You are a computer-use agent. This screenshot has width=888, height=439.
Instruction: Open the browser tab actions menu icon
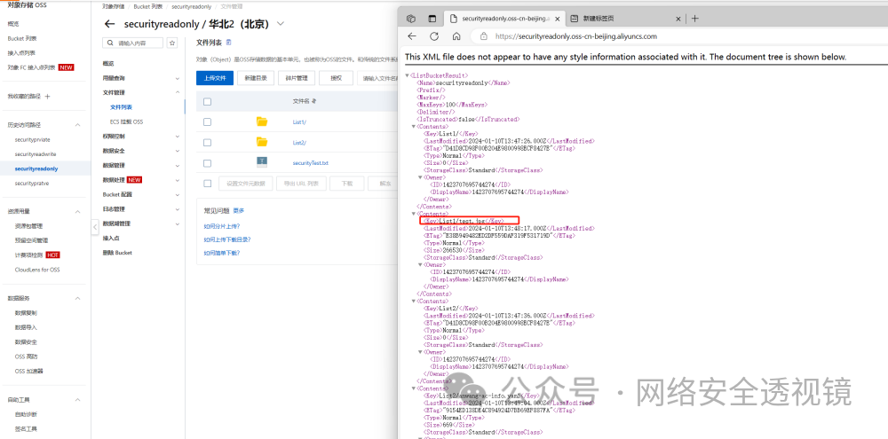pyautogui.click(x=432, y=18)
